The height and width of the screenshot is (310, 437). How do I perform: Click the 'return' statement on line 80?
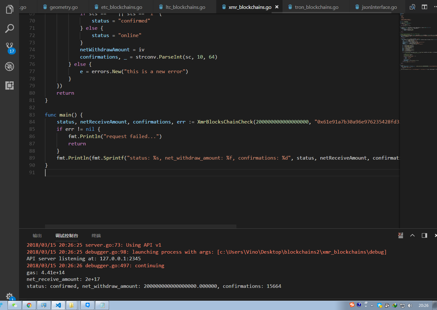pos(65,93)
